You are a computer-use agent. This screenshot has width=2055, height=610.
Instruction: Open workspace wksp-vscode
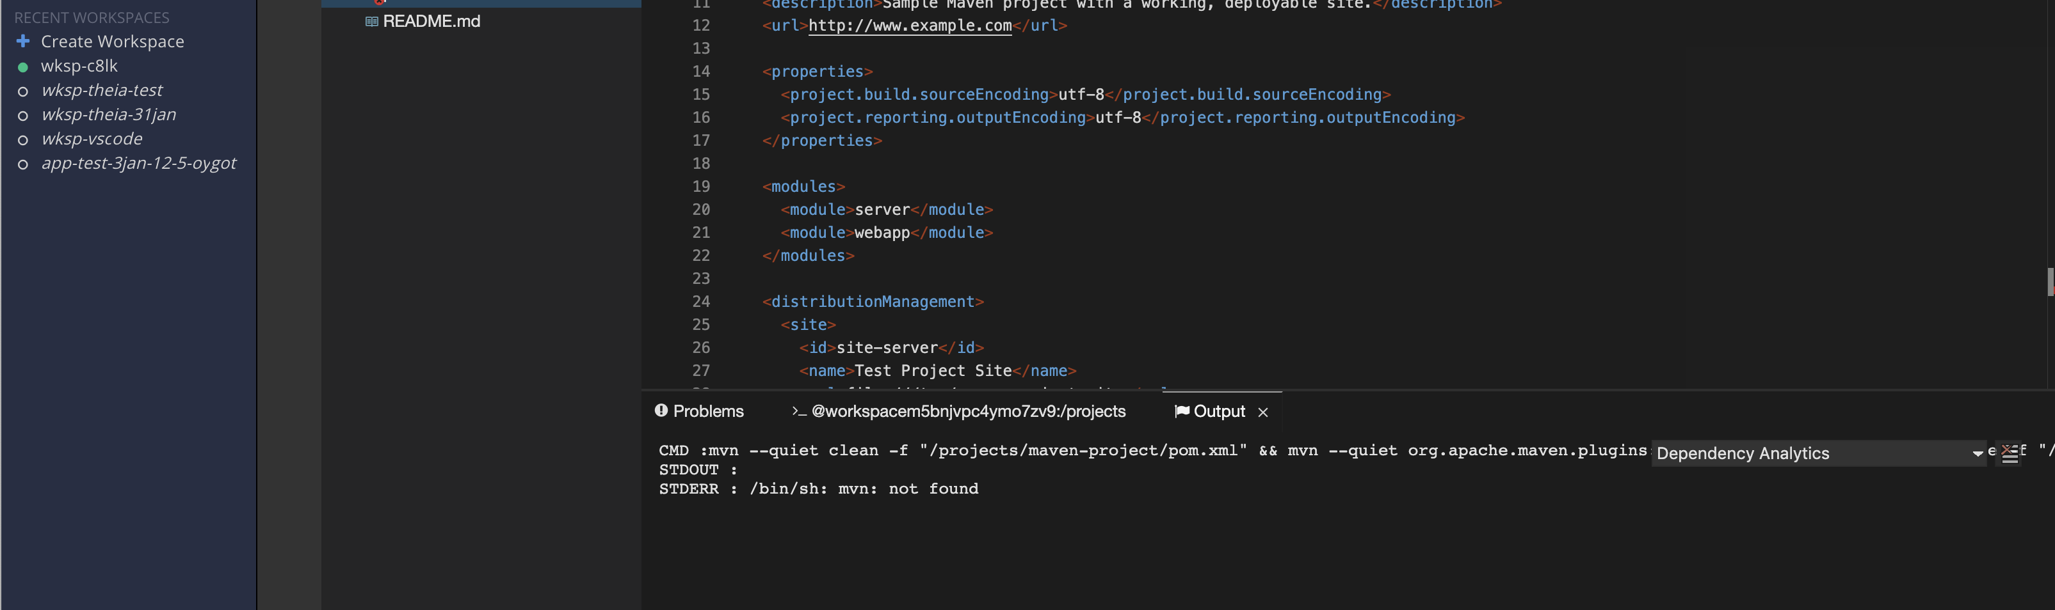(92, 139)
